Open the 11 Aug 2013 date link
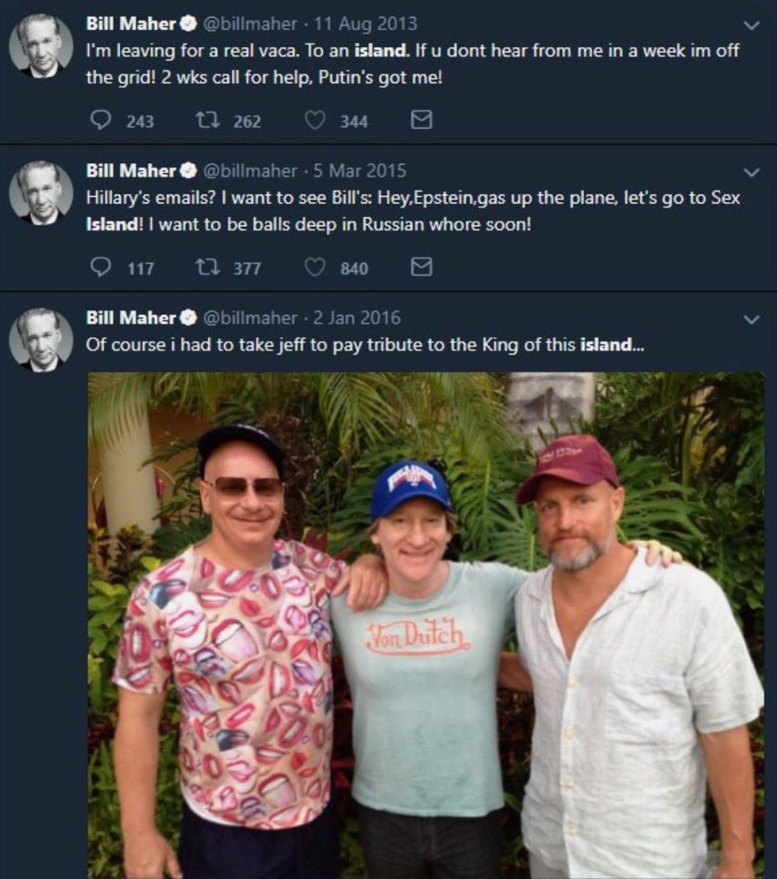The height and width of the screenshot is (879, 777). 366,24
